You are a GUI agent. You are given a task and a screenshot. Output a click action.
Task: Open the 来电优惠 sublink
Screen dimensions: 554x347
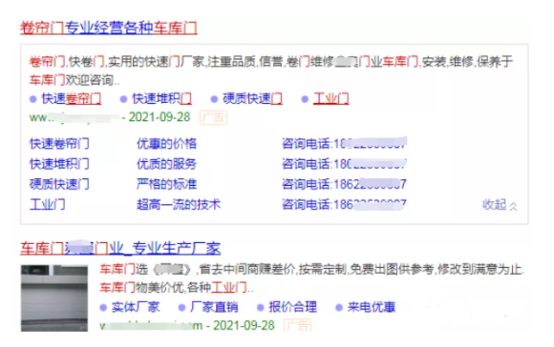[x=372, y=307]
